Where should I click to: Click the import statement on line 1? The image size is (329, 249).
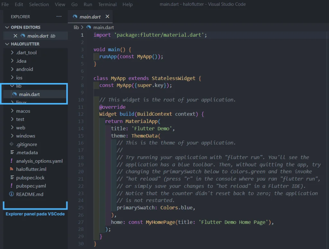[x=150, y=35]
